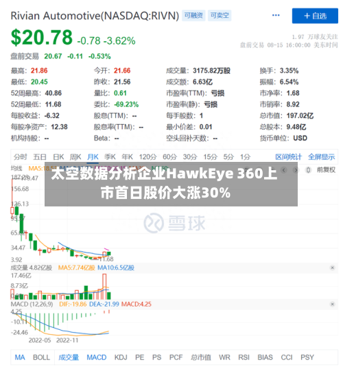This screenshot has width=343, height=369.
Task: Click the 换手 value 3.35%
Action: (289, 71)
